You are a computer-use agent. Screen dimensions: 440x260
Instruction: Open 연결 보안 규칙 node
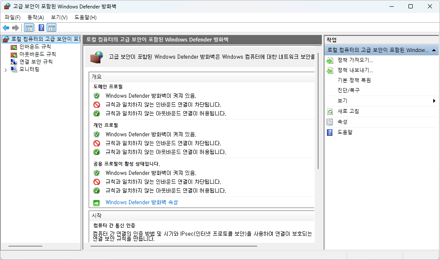[36, 62]
